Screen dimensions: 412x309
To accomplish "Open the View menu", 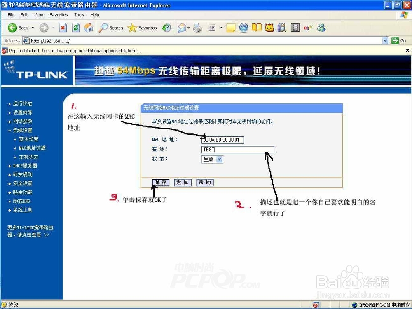I will point(39,15).
